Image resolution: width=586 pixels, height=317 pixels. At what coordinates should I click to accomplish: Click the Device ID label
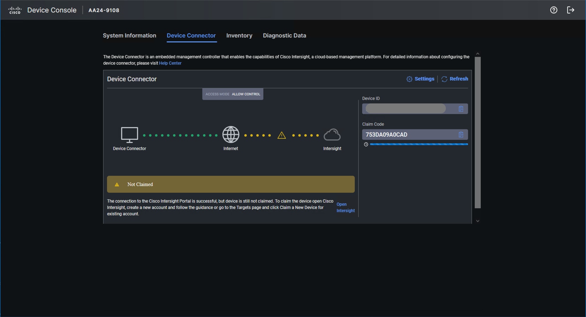coord(371,98)
